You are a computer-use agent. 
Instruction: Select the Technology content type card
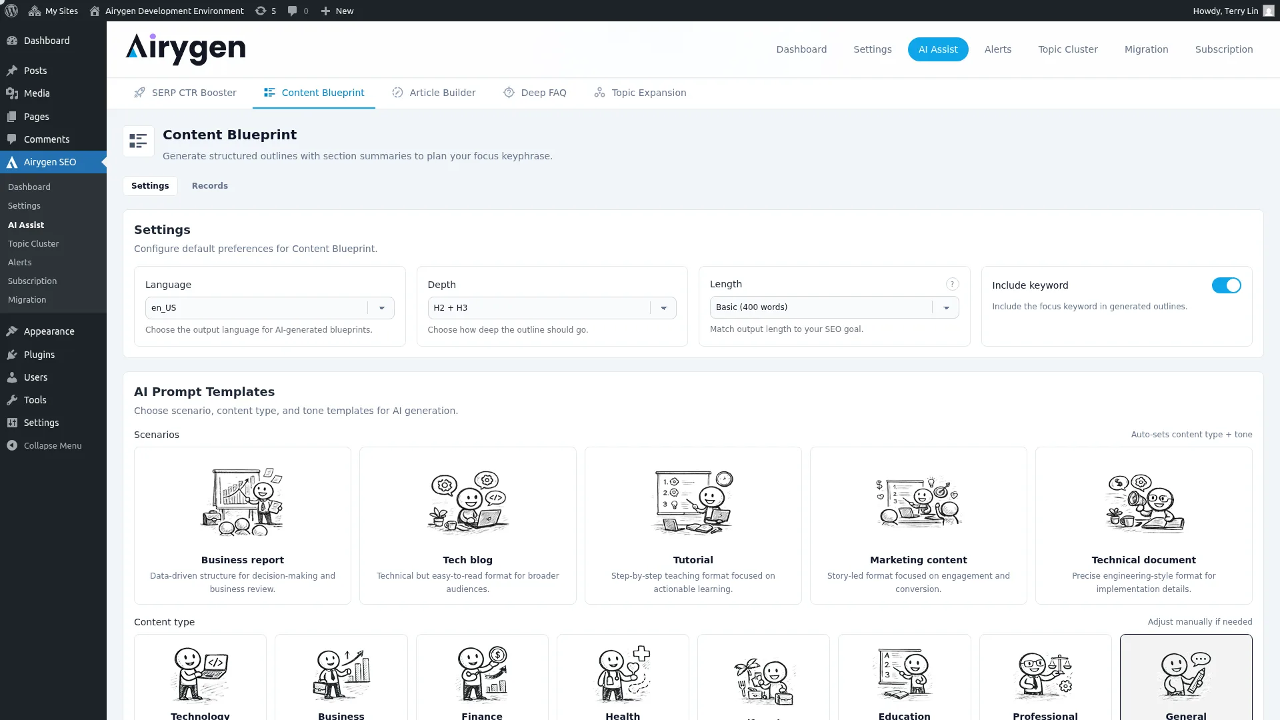click(200, 677)
